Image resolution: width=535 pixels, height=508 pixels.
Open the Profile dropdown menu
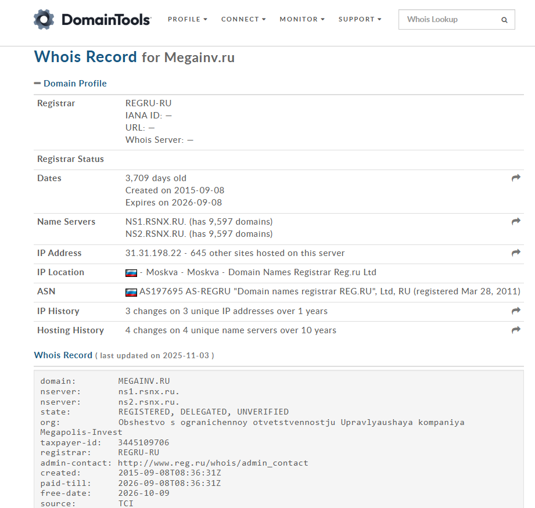[x=188, y=19]
